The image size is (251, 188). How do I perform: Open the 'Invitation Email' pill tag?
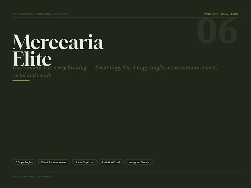tap(111, 162)
